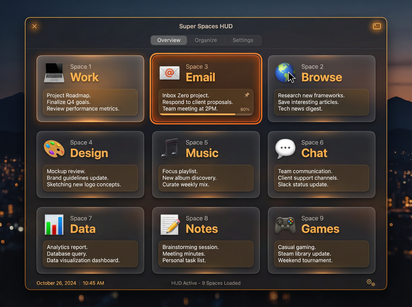Open the gear settings icon in bottom right
This screenshot has width=412, height=307.
[370, 282]
